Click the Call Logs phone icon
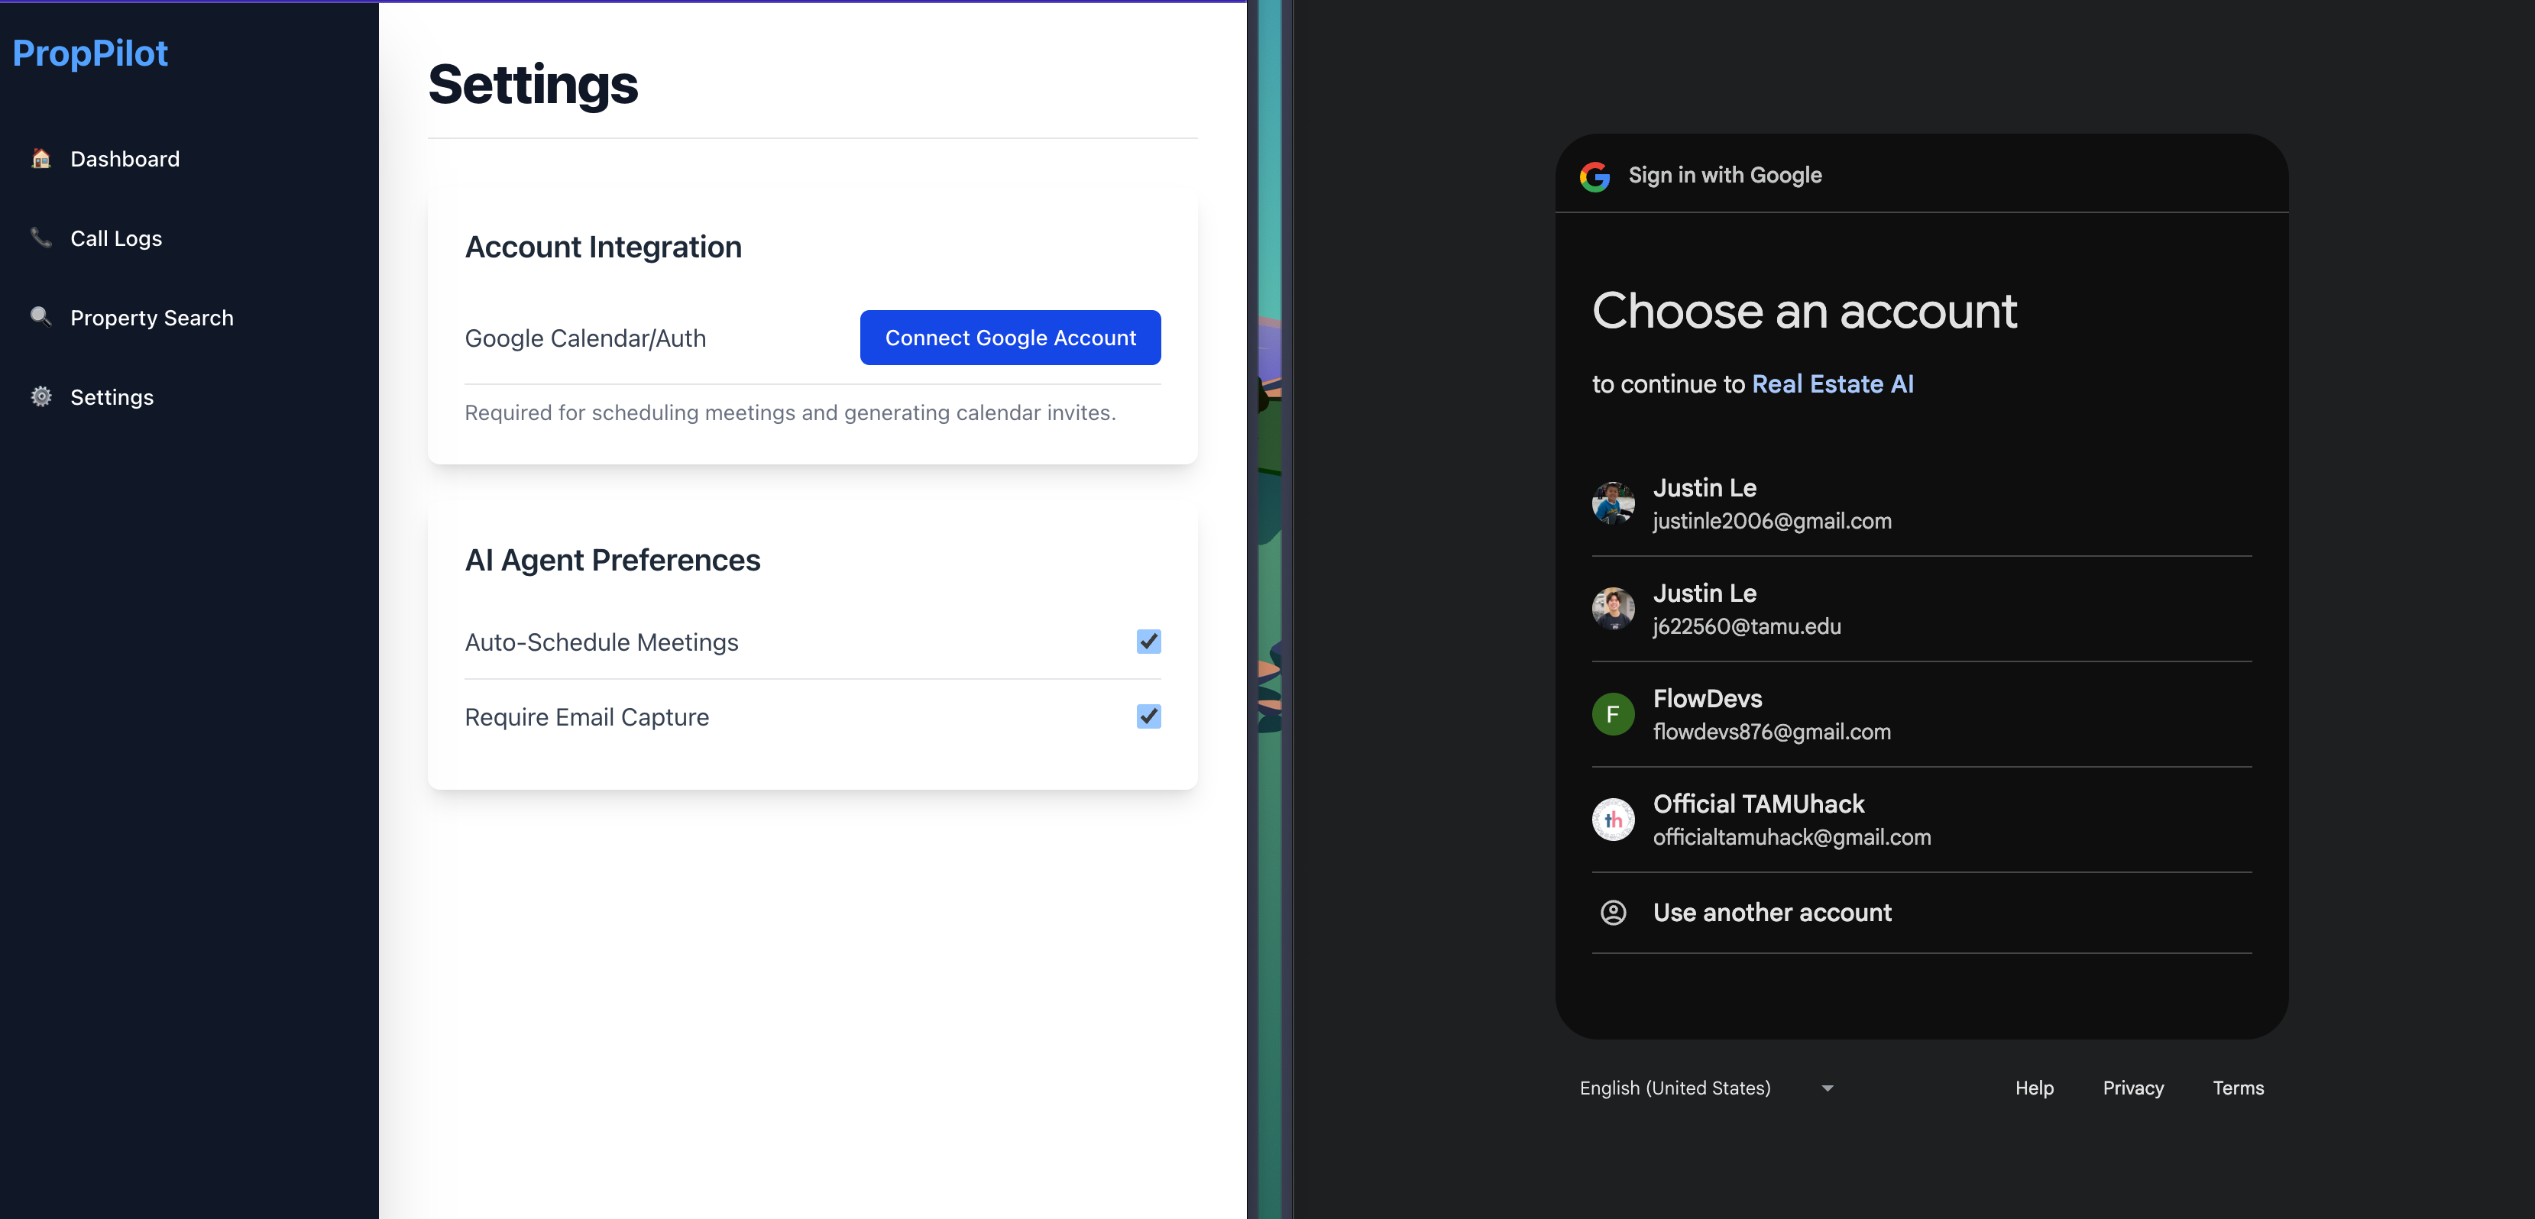The image size is (2535, 1219). coord(41,238)
